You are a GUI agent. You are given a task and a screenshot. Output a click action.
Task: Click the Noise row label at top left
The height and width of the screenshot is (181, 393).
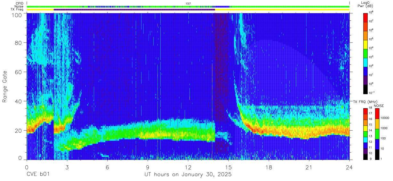click(19, 6)
